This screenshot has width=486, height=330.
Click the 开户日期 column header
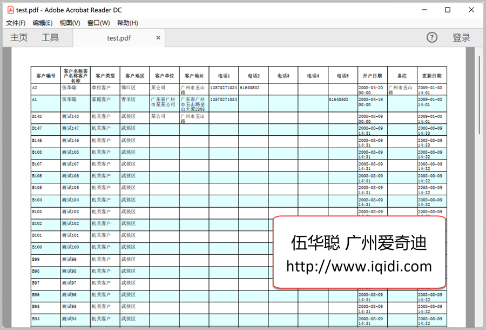[372, 76]
